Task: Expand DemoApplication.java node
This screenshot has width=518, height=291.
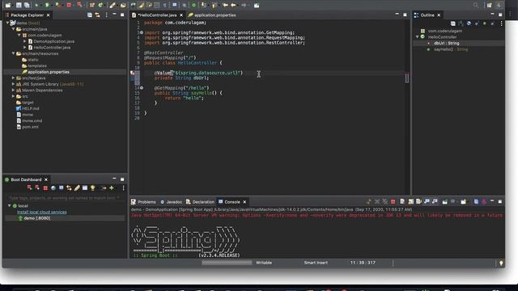Action: pyautogui.click(x=25, y=41)
